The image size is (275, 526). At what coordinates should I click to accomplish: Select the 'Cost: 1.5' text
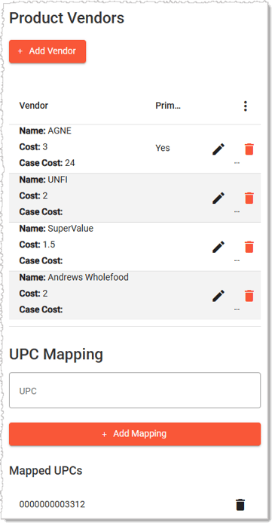pyautogui.click(x=37, y=245)
